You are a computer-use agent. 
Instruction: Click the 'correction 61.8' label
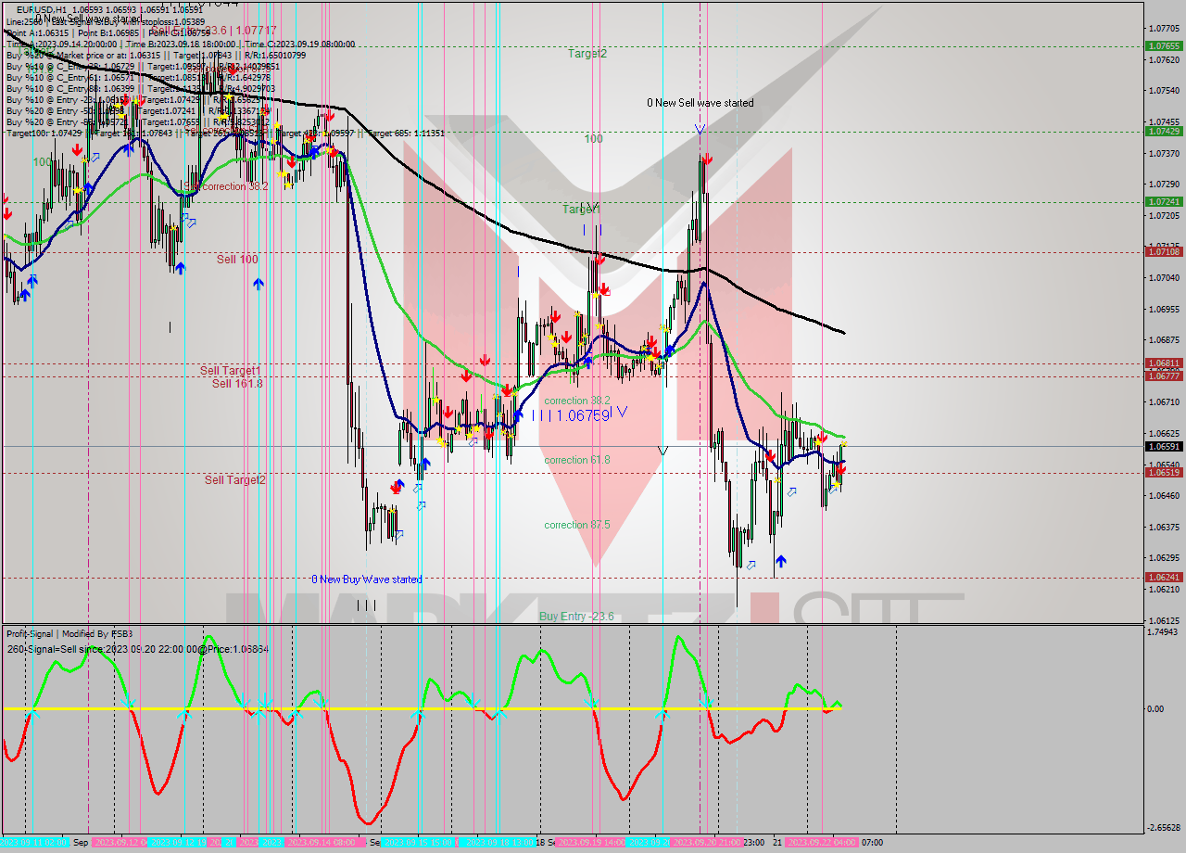click(576, 460)
